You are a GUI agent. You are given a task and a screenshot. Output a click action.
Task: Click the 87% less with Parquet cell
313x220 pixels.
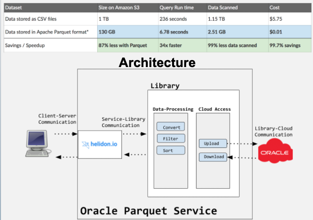click(128, 45)
